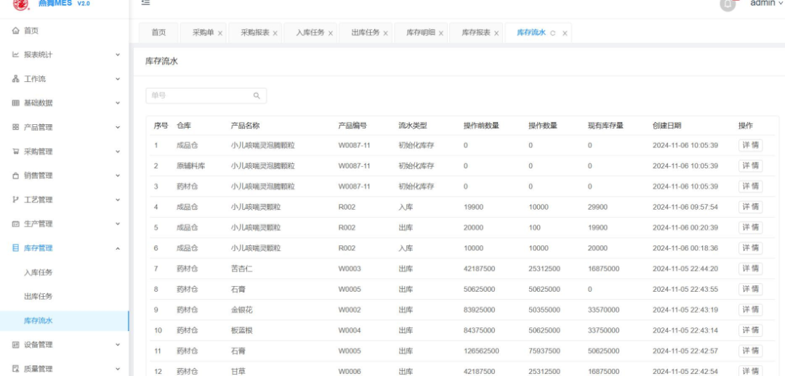The image size is (785, 376).
Task: Expand the 工作流 menu chevron
Action: [118, 79]
